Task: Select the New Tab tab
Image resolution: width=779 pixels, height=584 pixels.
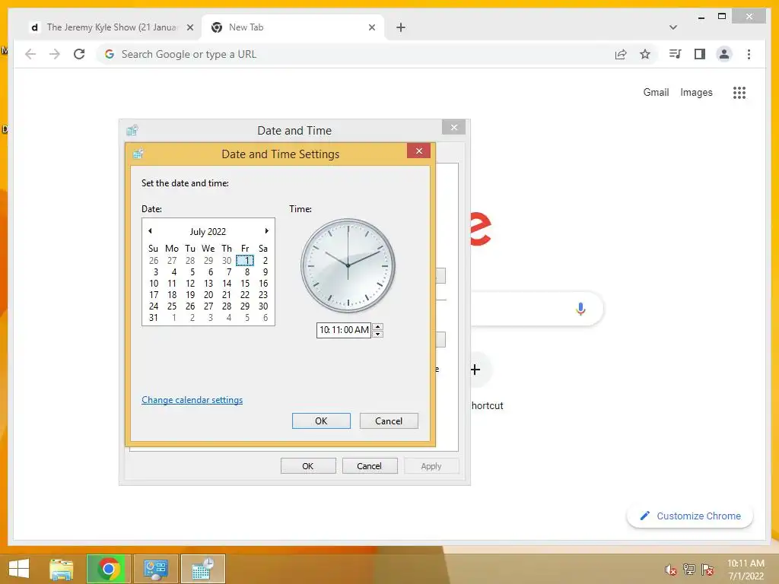Action: point(293,27)
